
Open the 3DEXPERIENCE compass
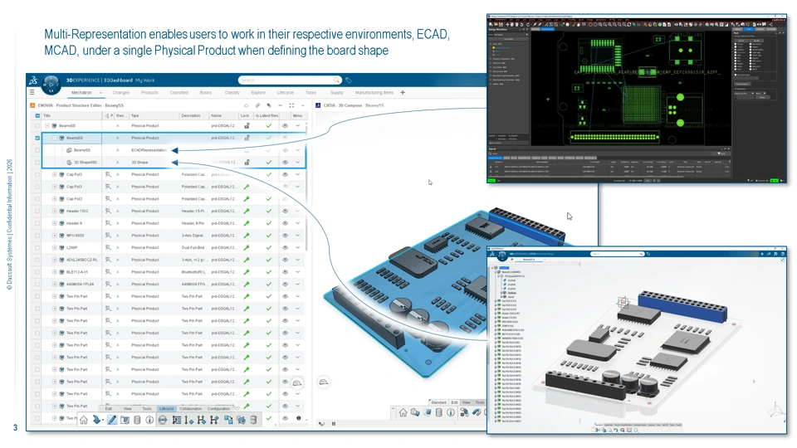51,84
